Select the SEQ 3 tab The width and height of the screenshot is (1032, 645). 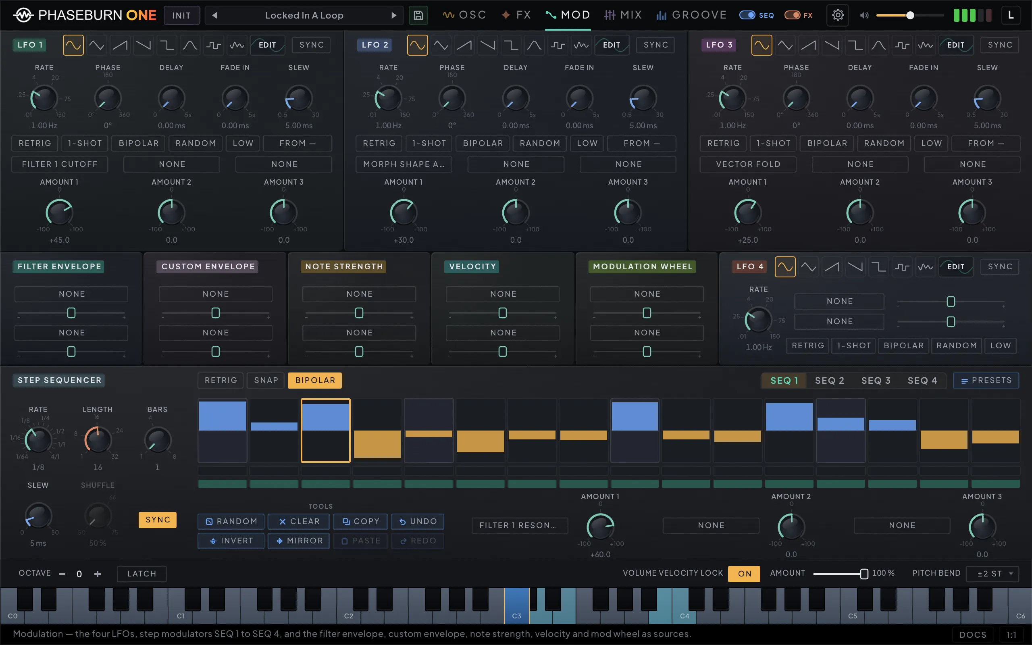pos(876,380)
